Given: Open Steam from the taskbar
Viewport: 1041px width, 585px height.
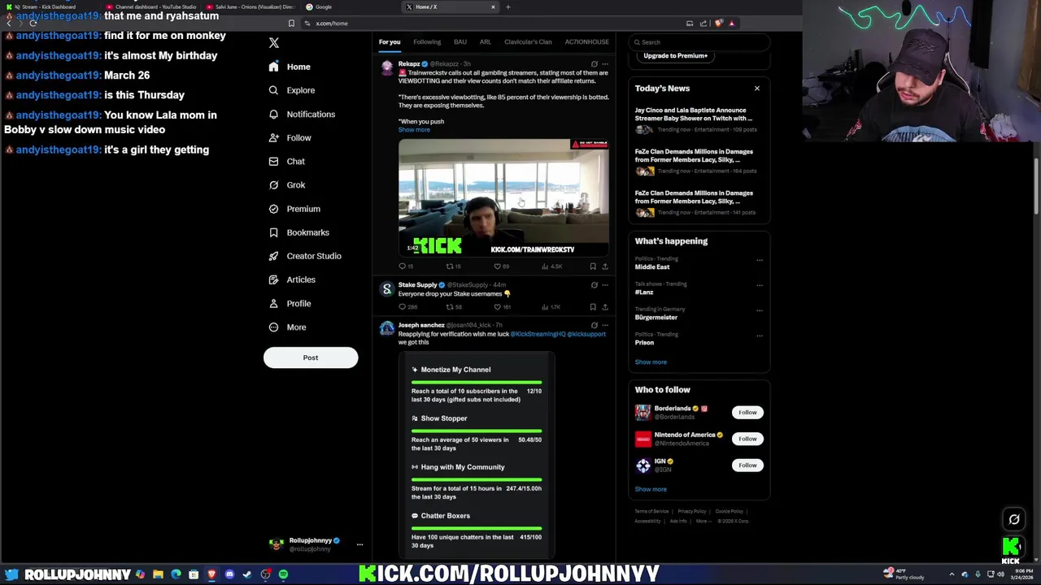Looking at the screenshot, I should [247, 574].
